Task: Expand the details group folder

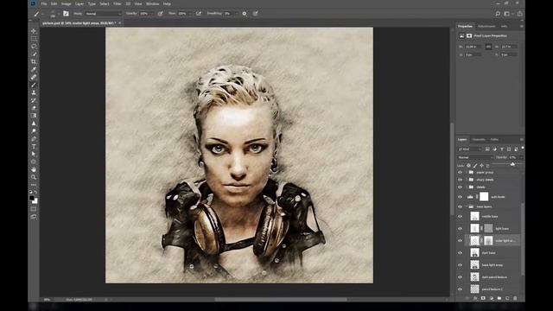Action: tap(467, 187)
